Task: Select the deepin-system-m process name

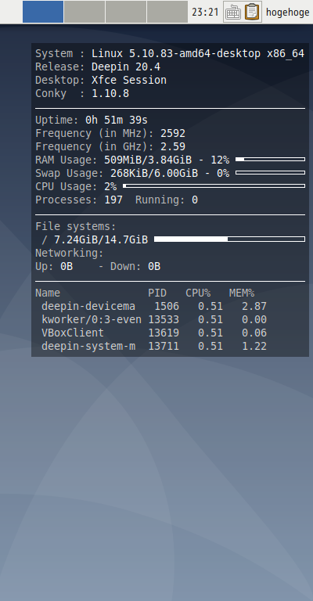Action: [x=88, y=346]
